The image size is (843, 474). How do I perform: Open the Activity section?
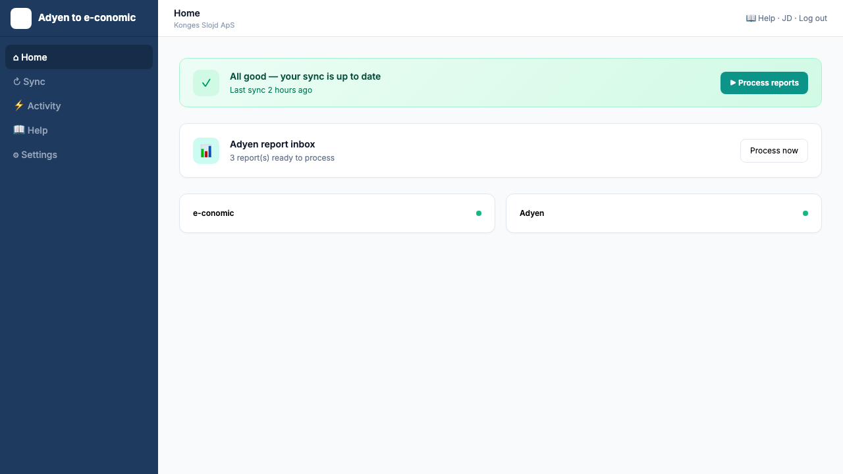79,106
